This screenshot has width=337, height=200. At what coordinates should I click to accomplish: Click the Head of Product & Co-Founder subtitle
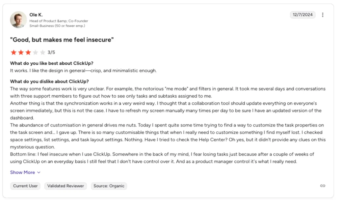[x=59, y=21]
